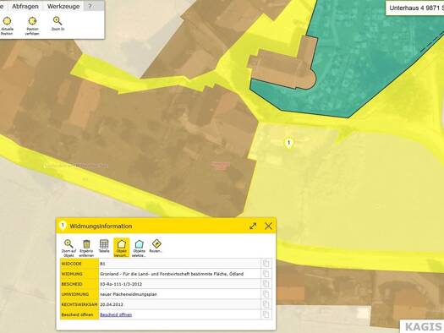Expand the Widmungsinformation panel with arrows icon
The width and height of the screenshot is (444, 333).
(253, 226)
